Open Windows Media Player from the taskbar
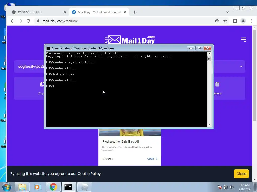This screenshot has height=192, width=257. tap(38, 187)
